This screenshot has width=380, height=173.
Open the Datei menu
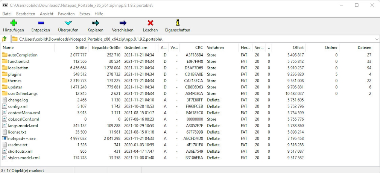coord(7,14)
